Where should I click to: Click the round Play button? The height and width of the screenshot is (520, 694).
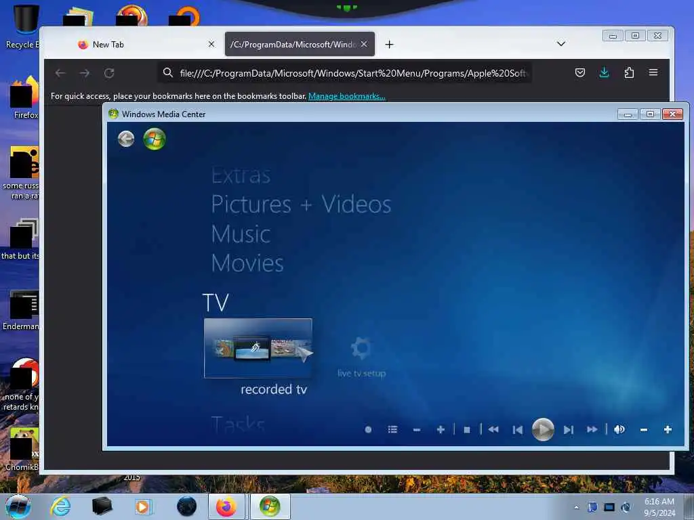tap(543, 429)
